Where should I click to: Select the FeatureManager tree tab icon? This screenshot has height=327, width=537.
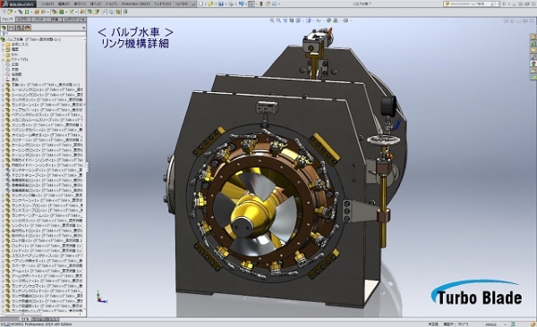click(x=4, y=28)
